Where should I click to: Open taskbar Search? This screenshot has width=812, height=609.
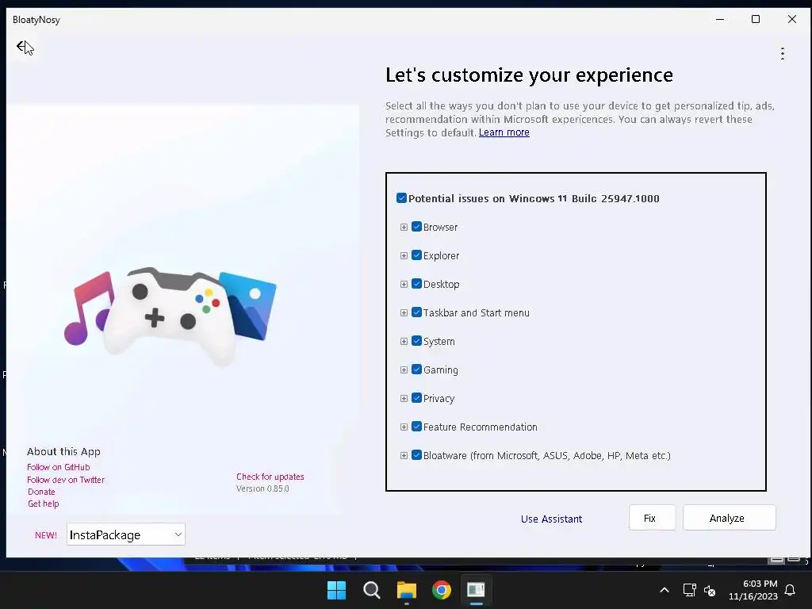click(371, 590)
